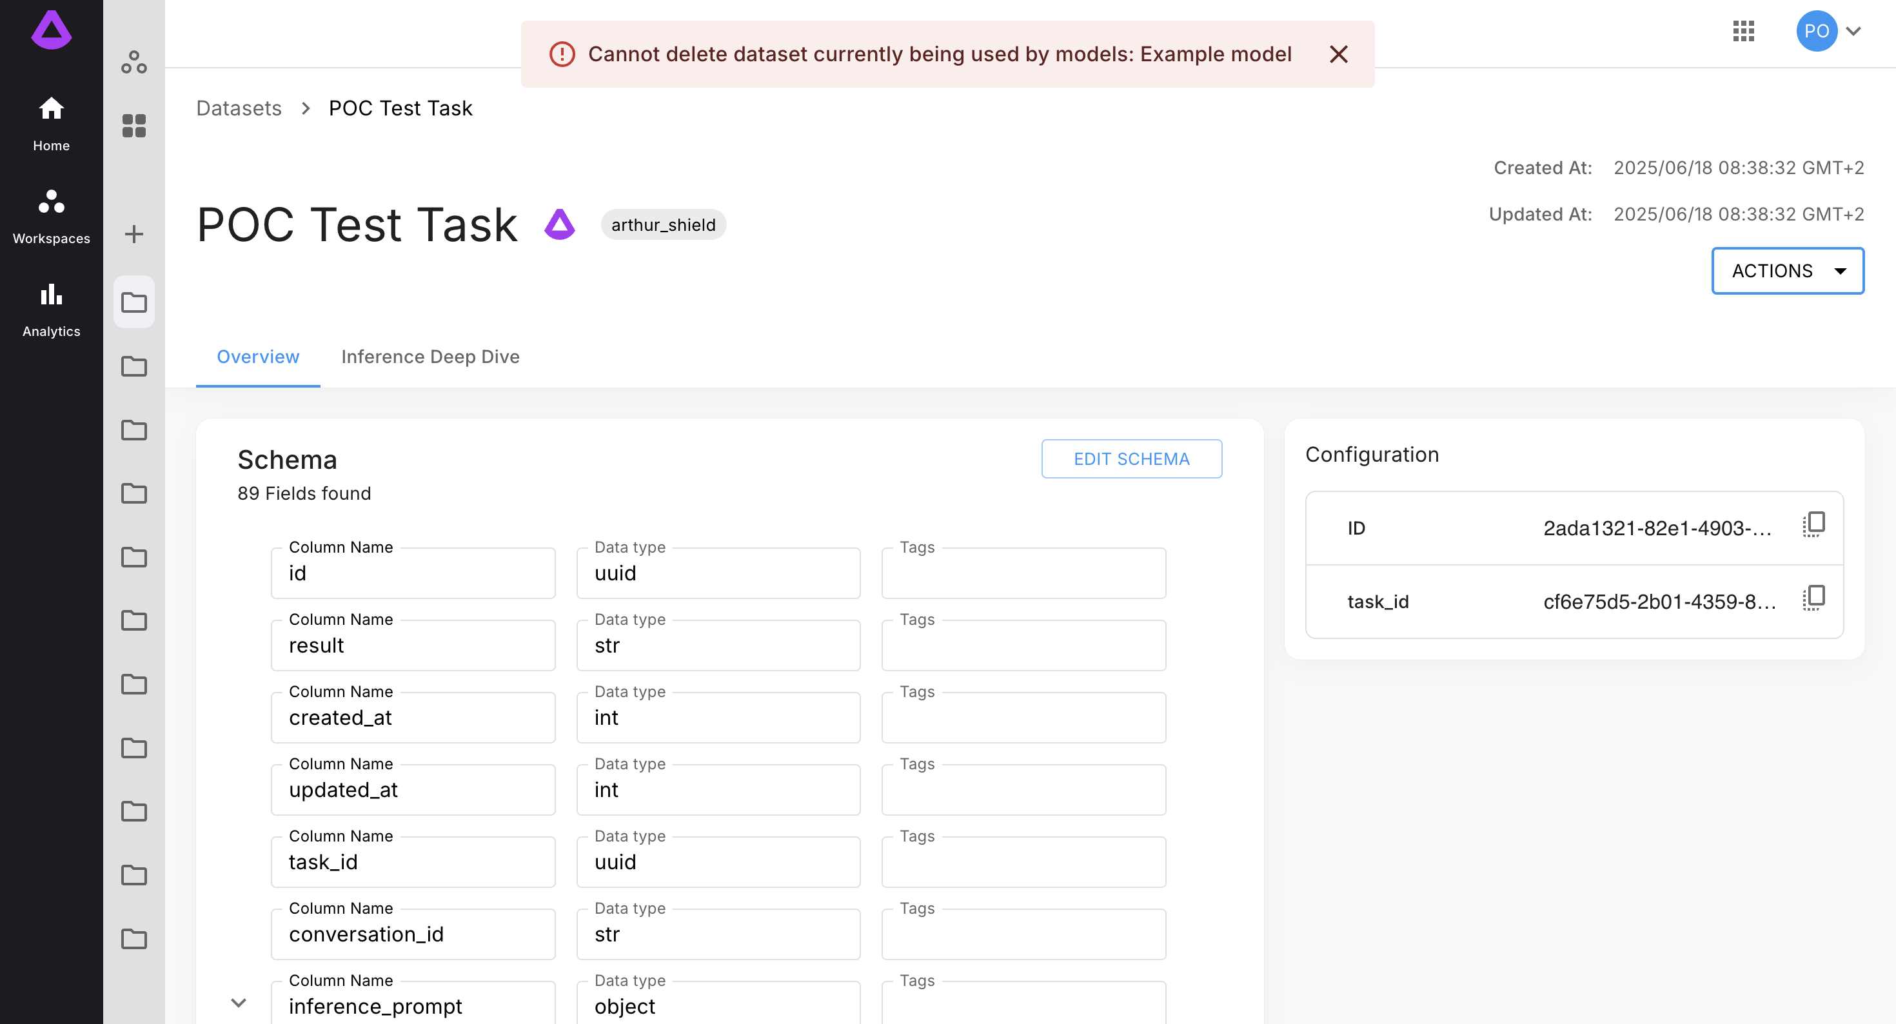The image size is (1896, 1024).
Task: Click the task_id value cf6e75d5-2b01-4359
Action: [x=1660, y=602]
